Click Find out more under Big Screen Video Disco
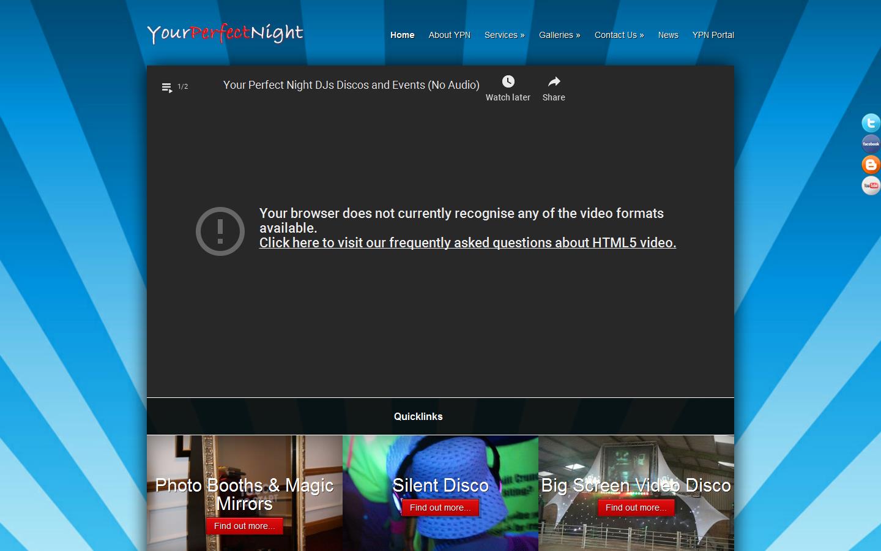The image size is (881, 551). 635,508
